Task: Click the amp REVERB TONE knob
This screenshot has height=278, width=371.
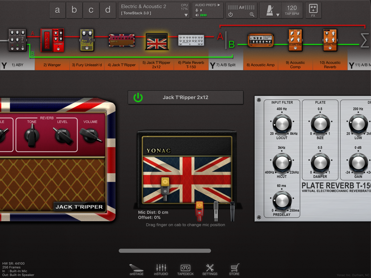Action: coord(32,135)
